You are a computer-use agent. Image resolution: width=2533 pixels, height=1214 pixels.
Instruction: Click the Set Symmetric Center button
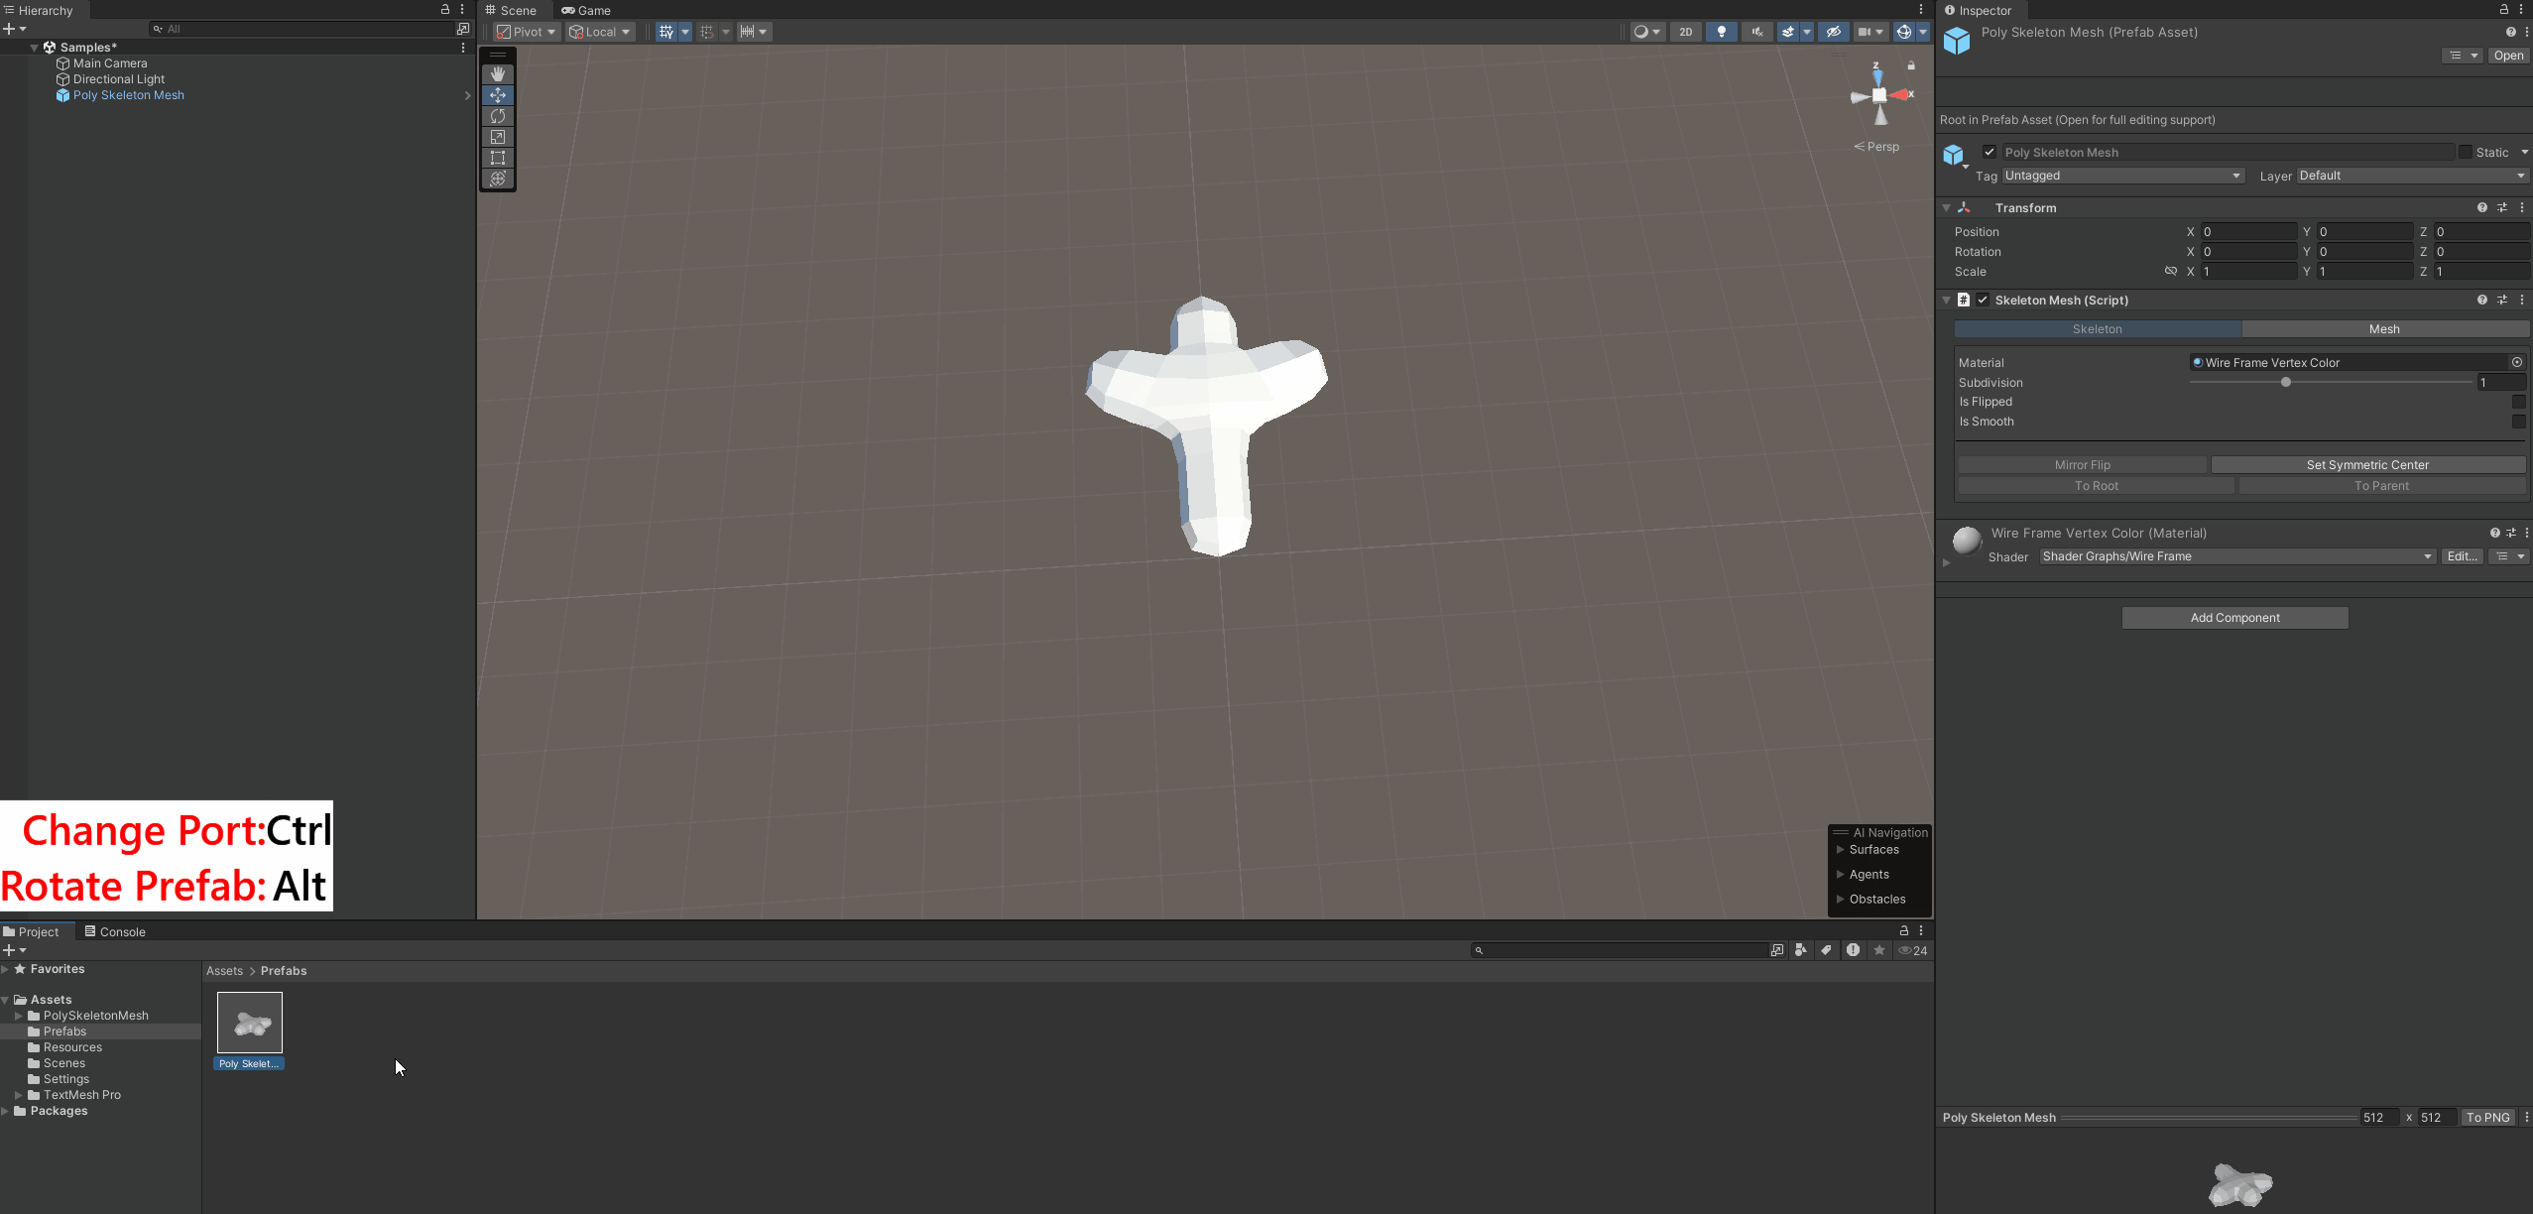2366,464
